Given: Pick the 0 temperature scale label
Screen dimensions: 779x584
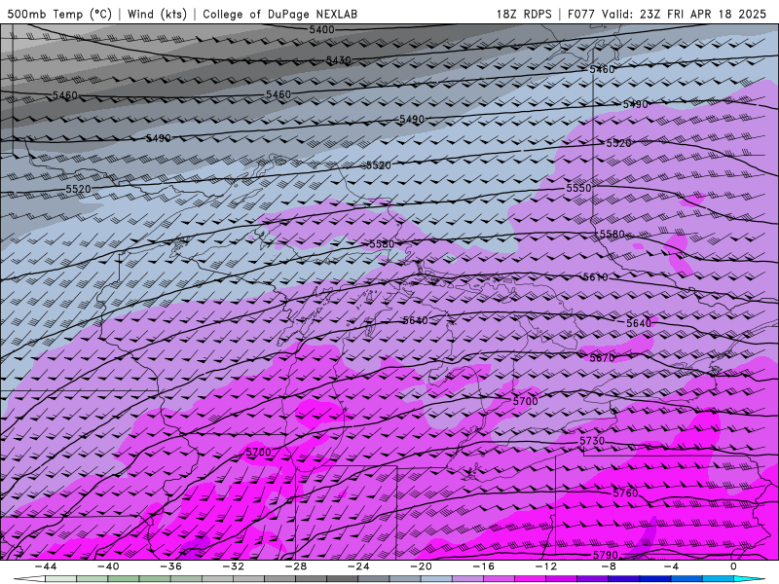Looking at the screenshot, I should (x=733, y=566).
